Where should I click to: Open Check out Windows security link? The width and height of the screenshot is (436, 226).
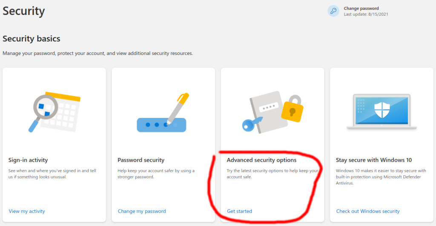(x=368, y=211)
